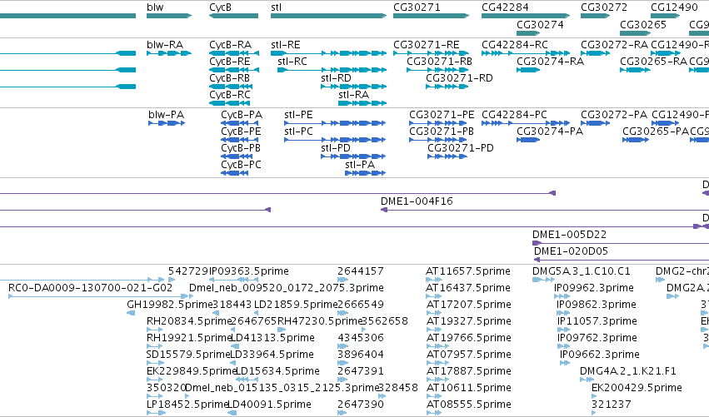Click the CycB gene label
709x417 pixels.
point(220,7)
